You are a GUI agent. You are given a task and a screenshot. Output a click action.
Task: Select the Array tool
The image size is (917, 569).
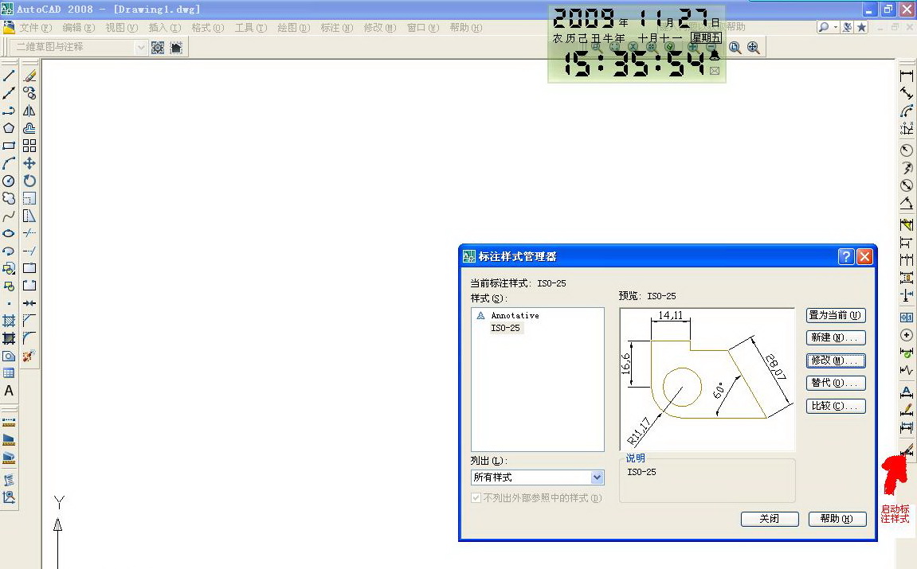(x=29, y=146)
